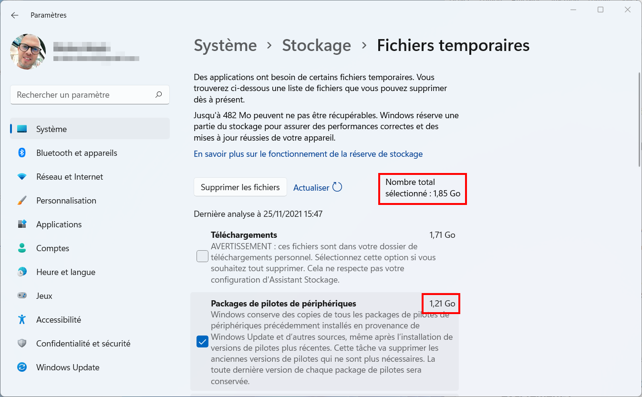Click the Personnalisation paintbrush icon
This screenshot has width=642, height=397.
pyautogui.click(x=22, y=201)
